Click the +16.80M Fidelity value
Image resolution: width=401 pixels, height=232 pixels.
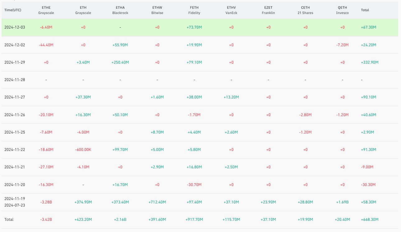pos(194,167)
